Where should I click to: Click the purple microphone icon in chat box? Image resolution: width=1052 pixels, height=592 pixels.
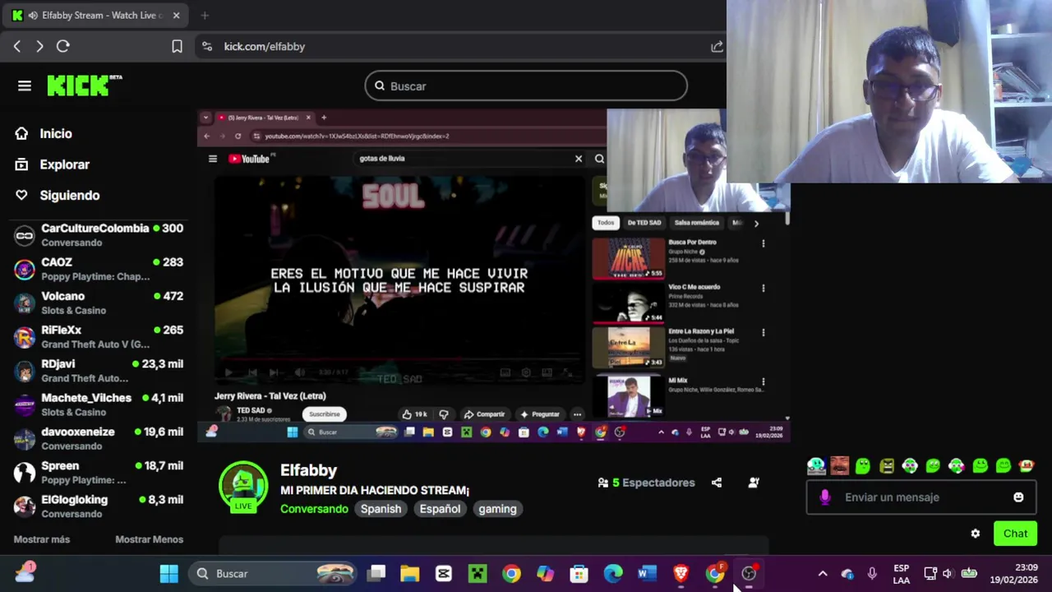pyautogui.click(x=825, y=497)
